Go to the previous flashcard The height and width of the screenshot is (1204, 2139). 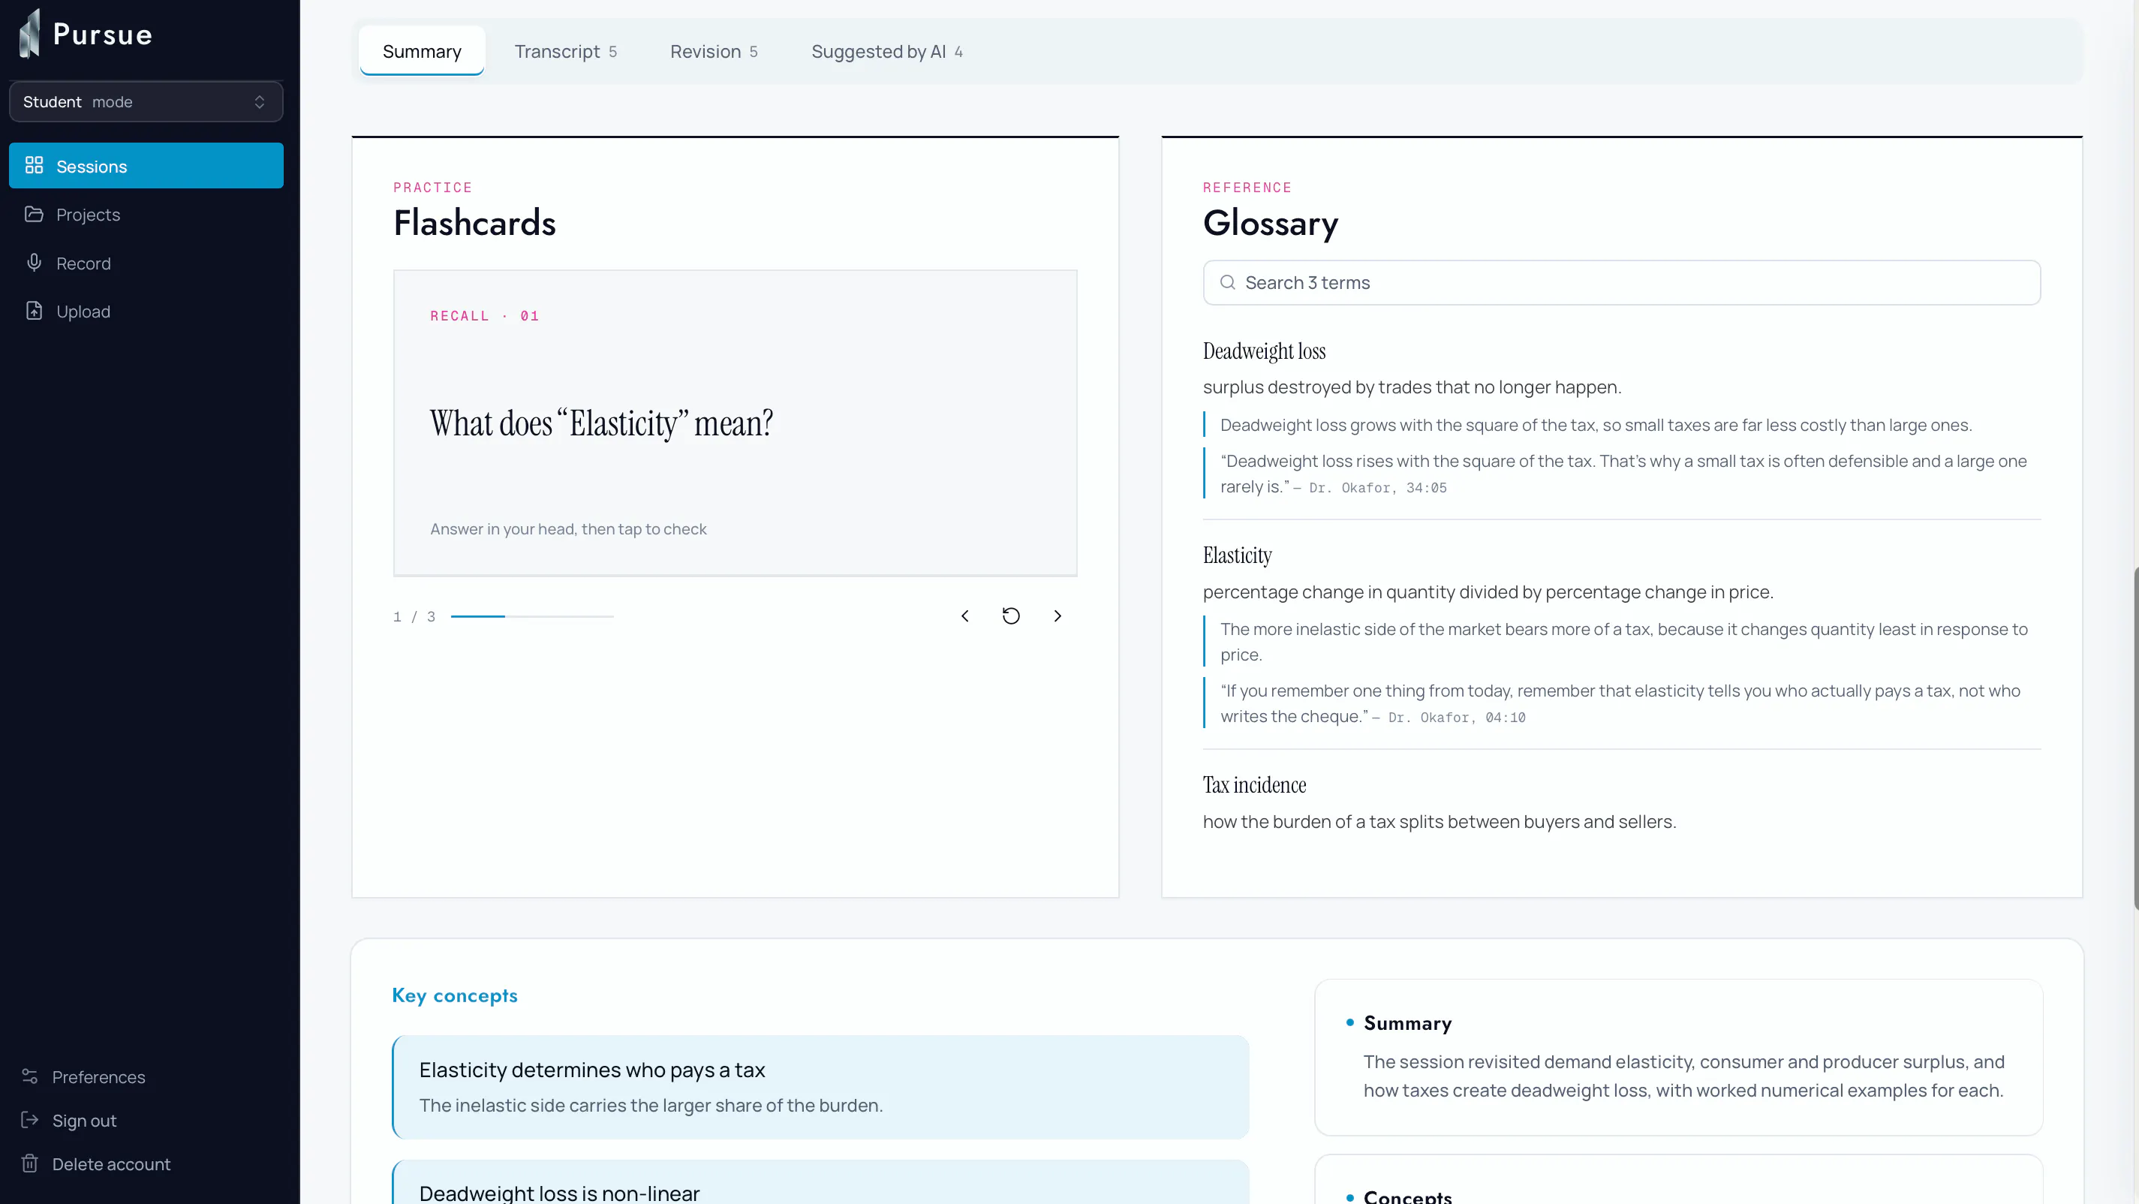(965, 616)
